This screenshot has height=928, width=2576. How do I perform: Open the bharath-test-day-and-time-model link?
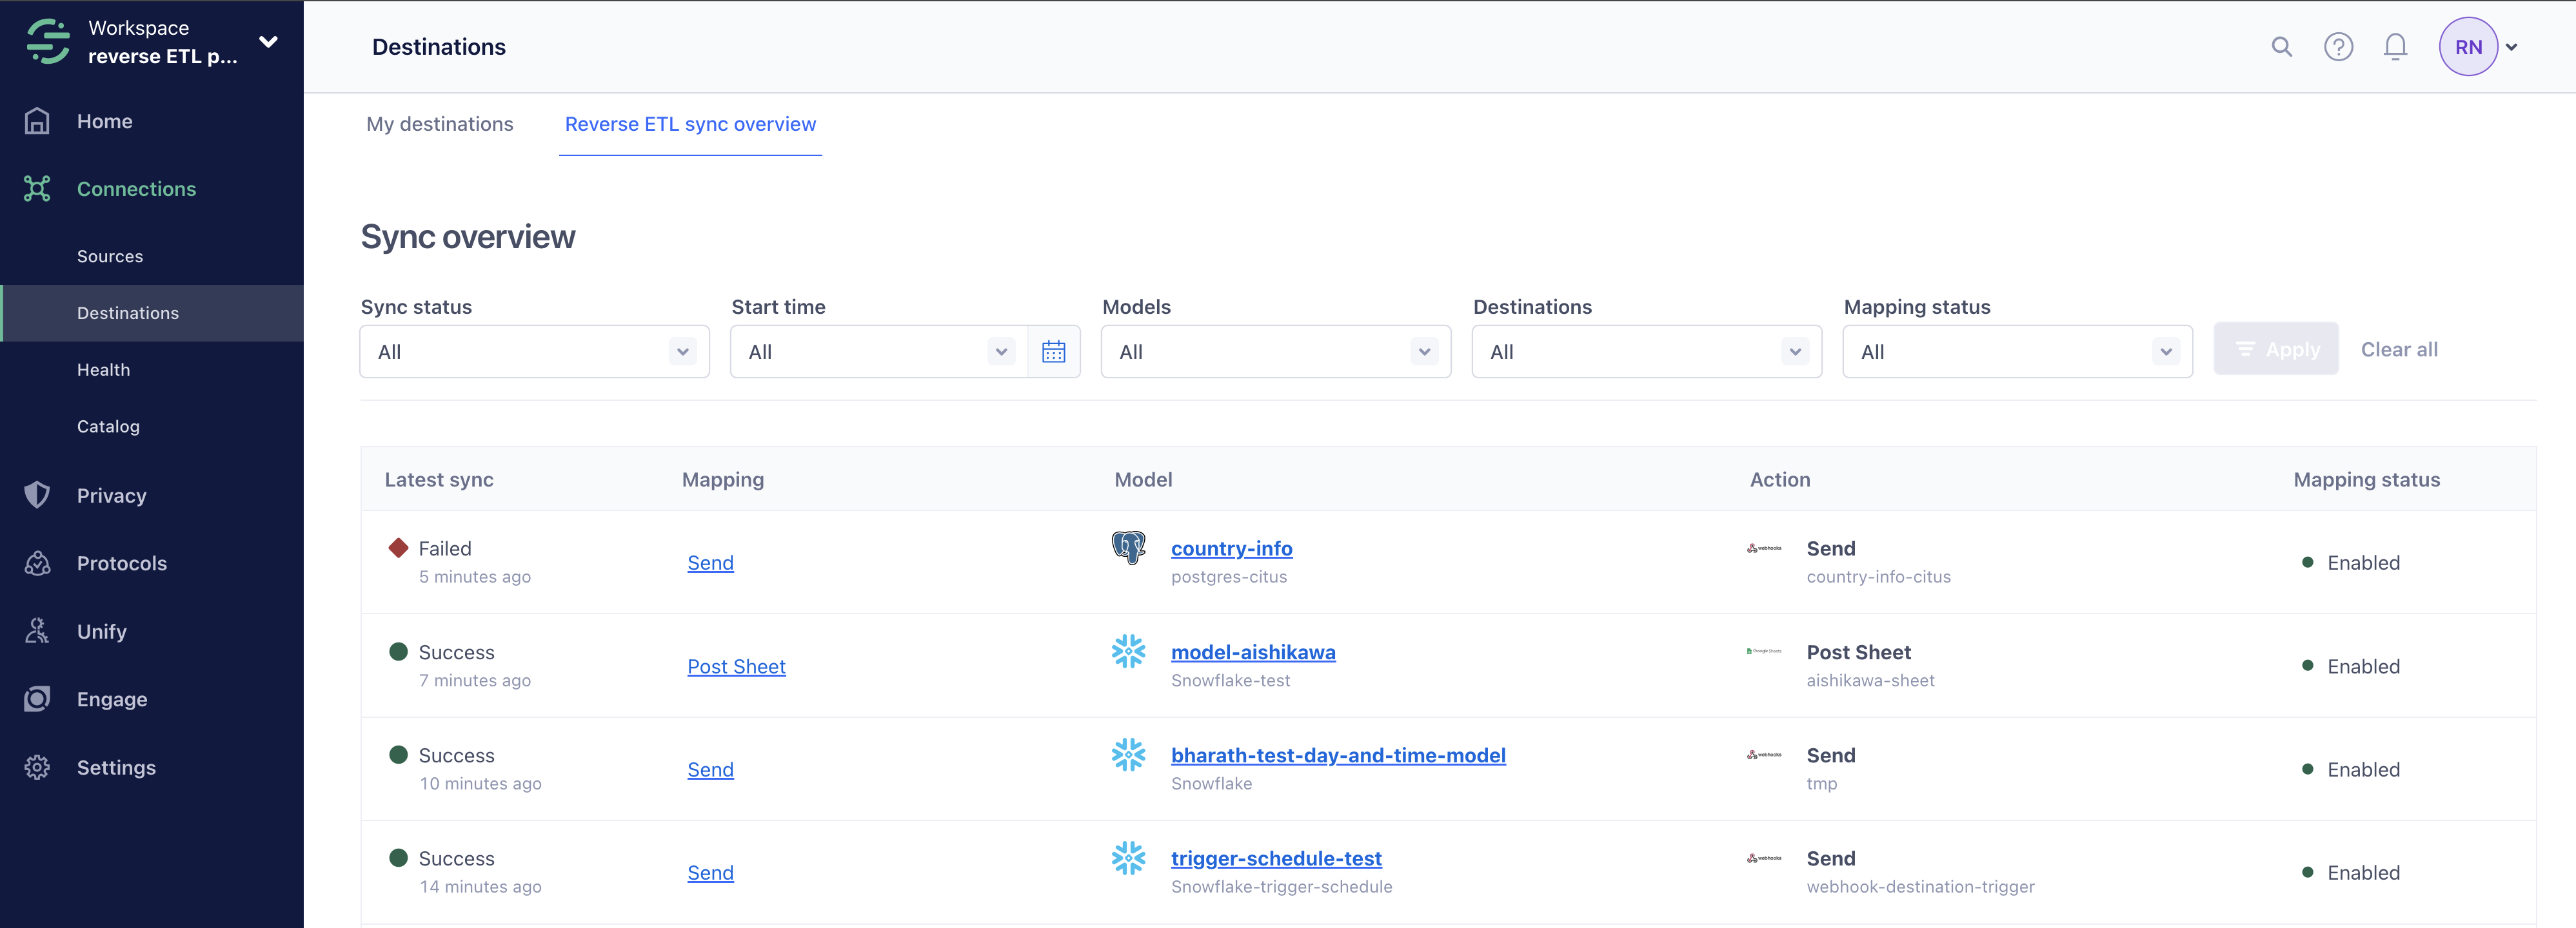click(1339, 755)
